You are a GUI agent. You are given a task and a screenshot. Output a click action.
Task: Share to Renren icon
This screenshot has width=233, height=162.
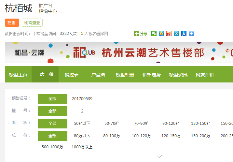[184, 34]
